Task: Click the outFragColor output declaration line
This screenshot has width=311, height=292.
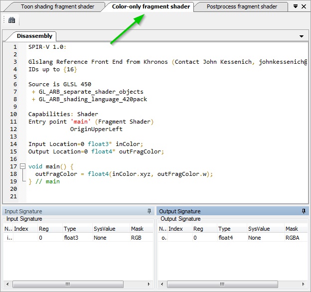Action: coord(96,151)
